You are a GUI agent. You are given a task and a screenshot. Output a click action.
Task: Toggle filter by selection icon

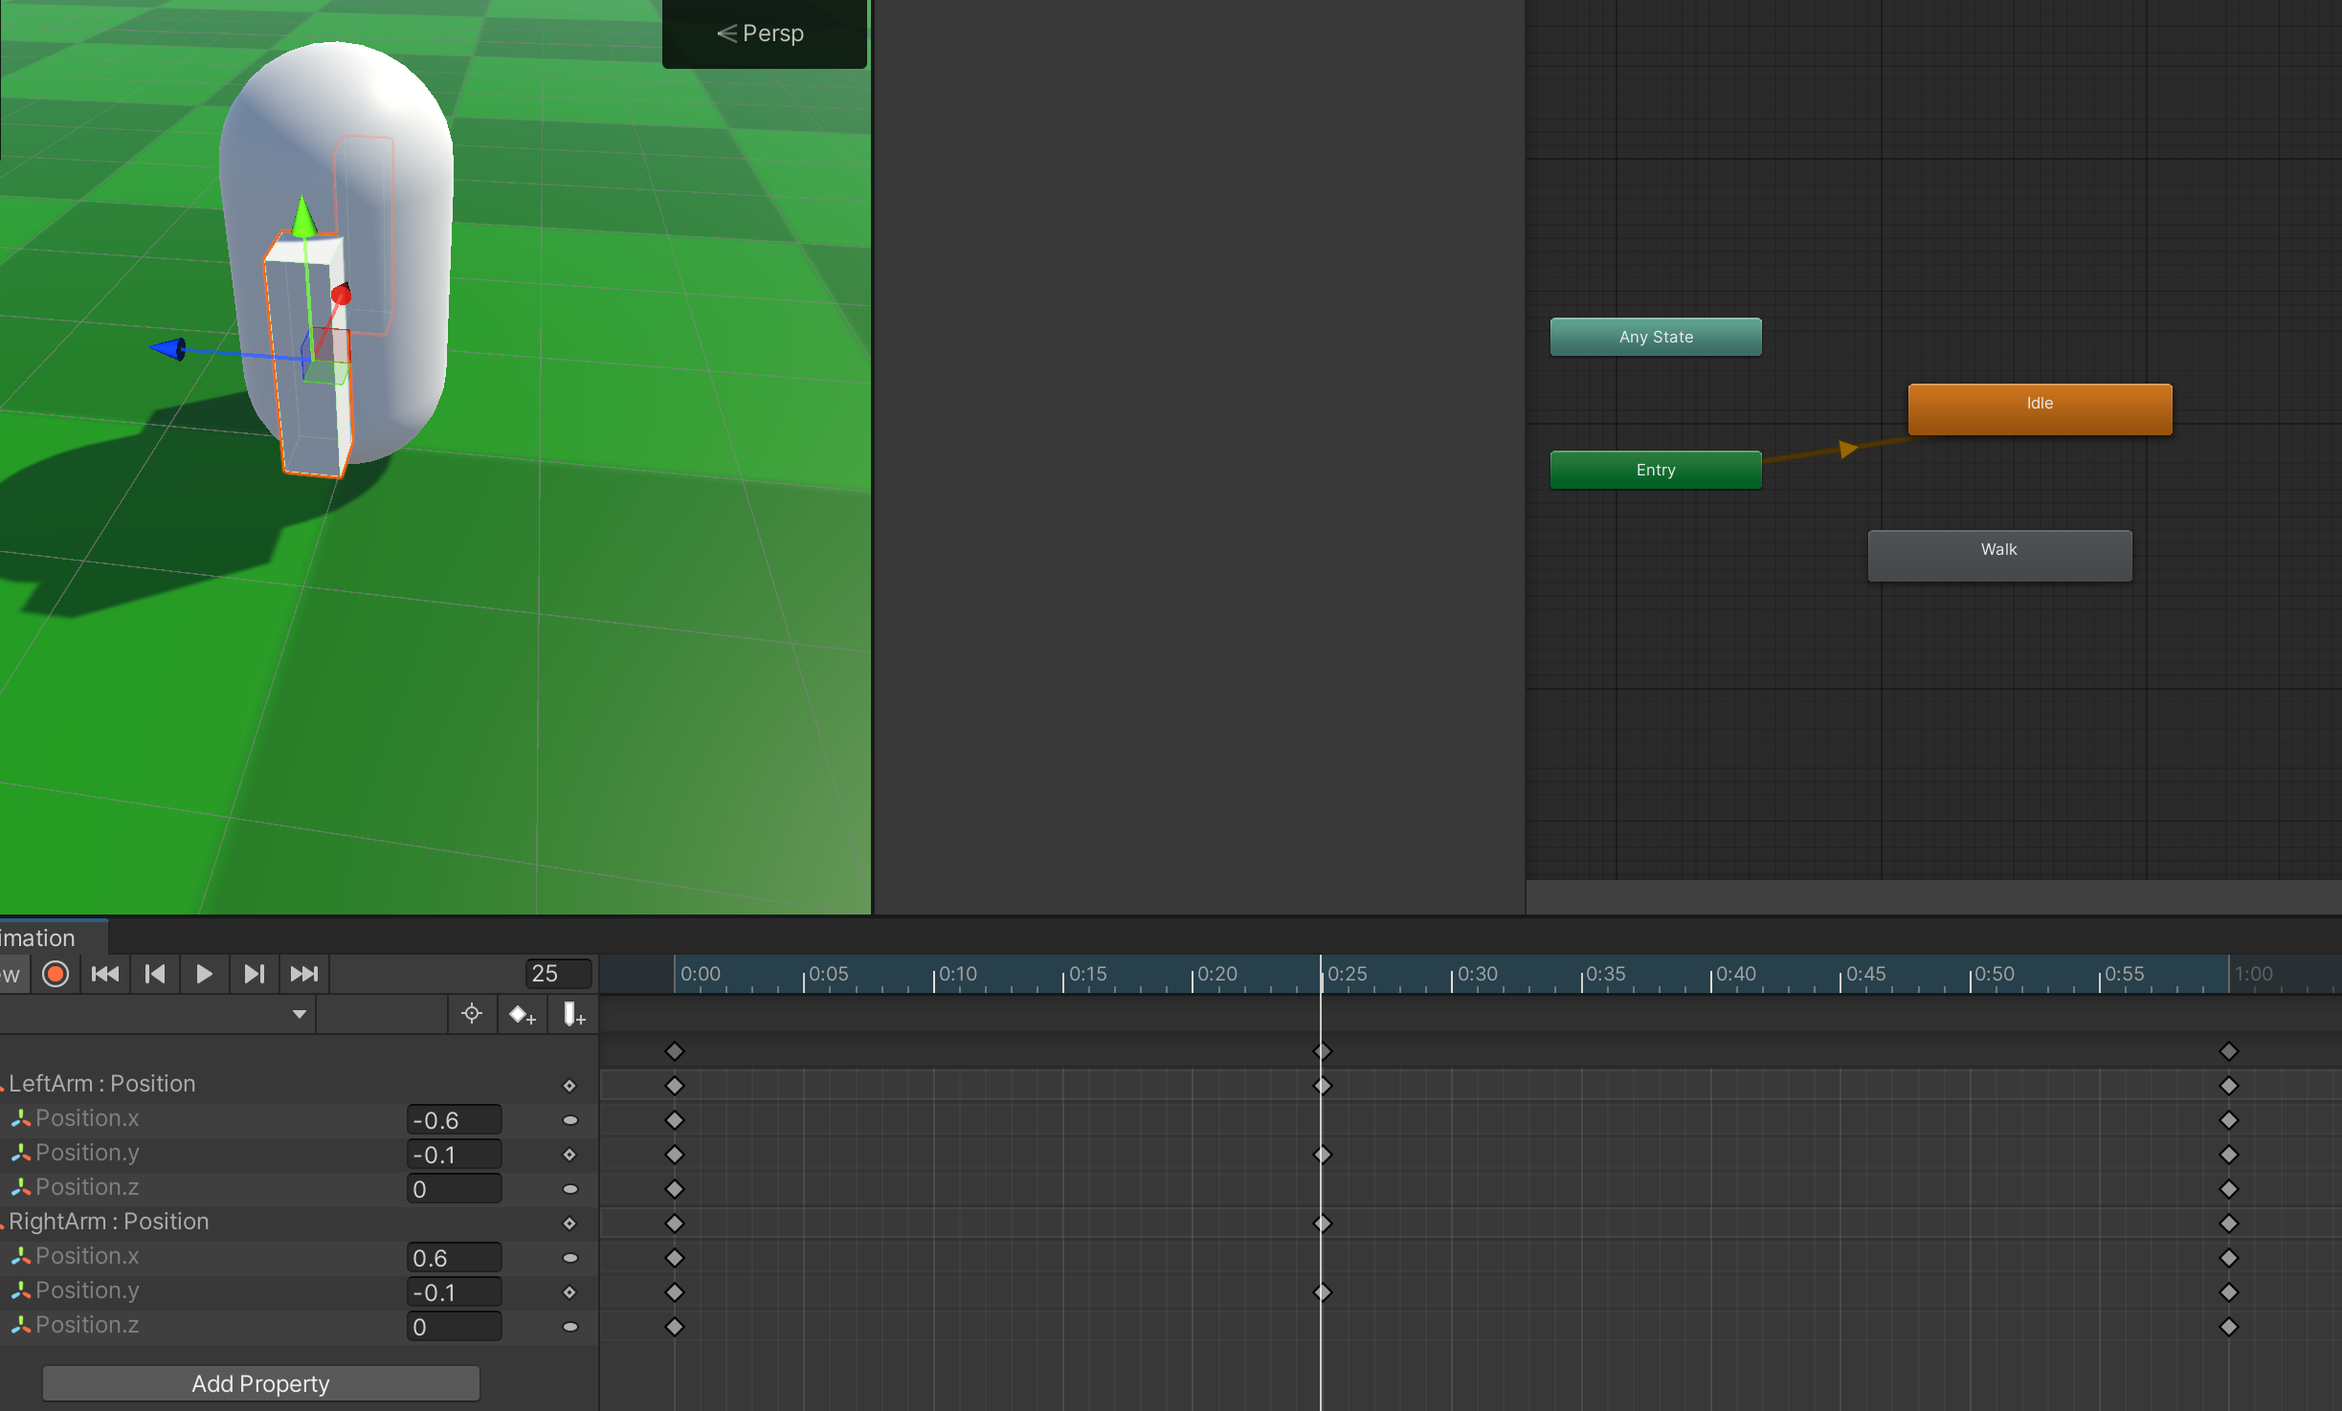[x=472, y=1014]
